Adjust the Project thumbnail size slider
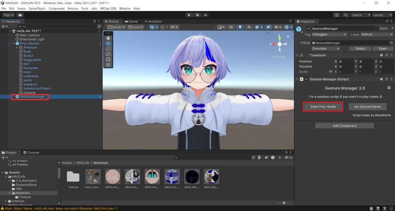 tap(284, 203)
